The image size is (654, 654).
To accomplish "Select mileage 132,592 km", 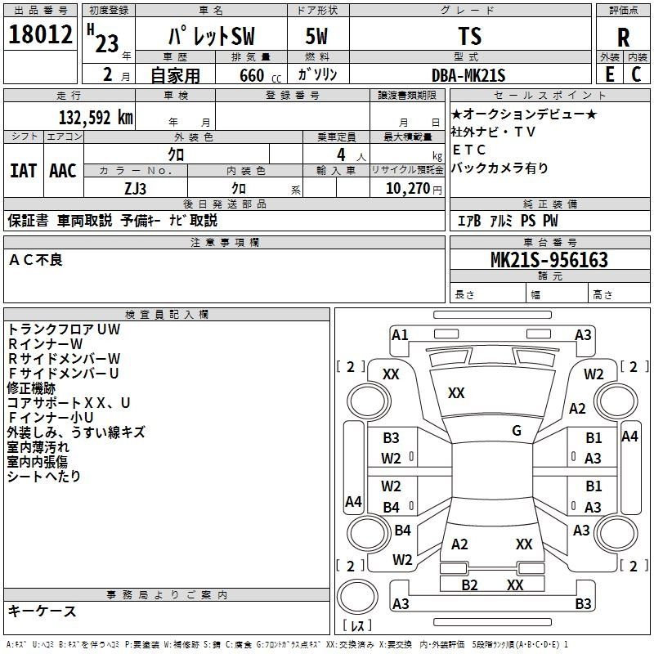I will (96, 118).
